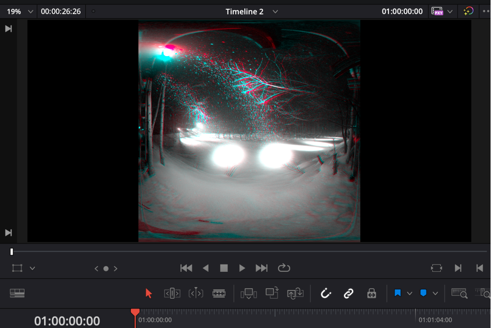Open the Timeline View Options icon
491x328 pixels.
[x=17, y=293]
